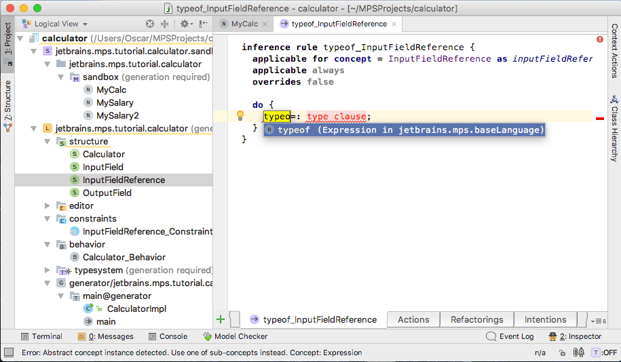Select OutputField concept in project tree
621x362 pixels.
(x=107, y=193)
